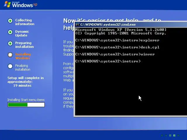Click the Finalizing installation step bullet
This screenshot has height=140, width=187.
point(10,66)
